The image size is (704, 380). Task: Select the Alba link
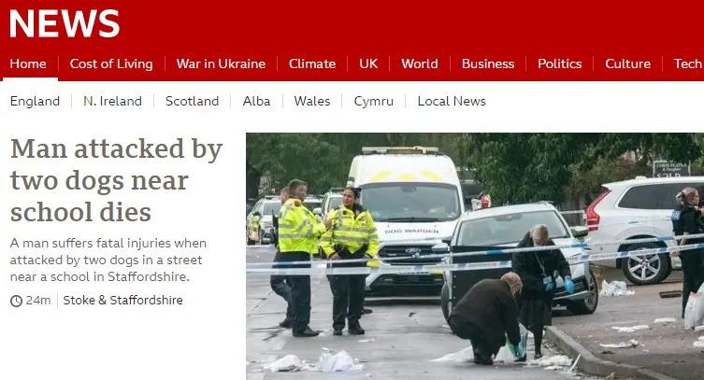[x=257, y=101]
